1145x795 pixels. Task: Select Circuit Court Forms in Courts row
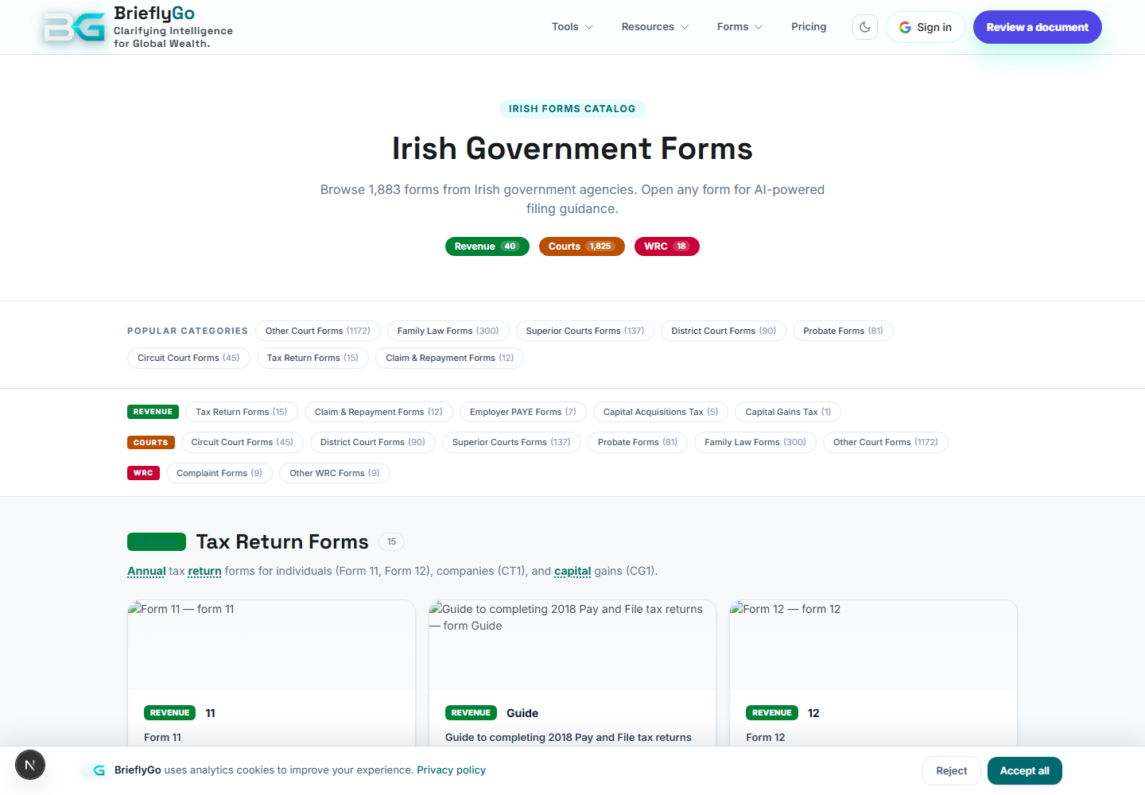pyautogui.click(x=243, y=442)
